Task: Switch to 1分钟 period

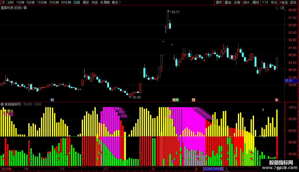Action: 20,2
